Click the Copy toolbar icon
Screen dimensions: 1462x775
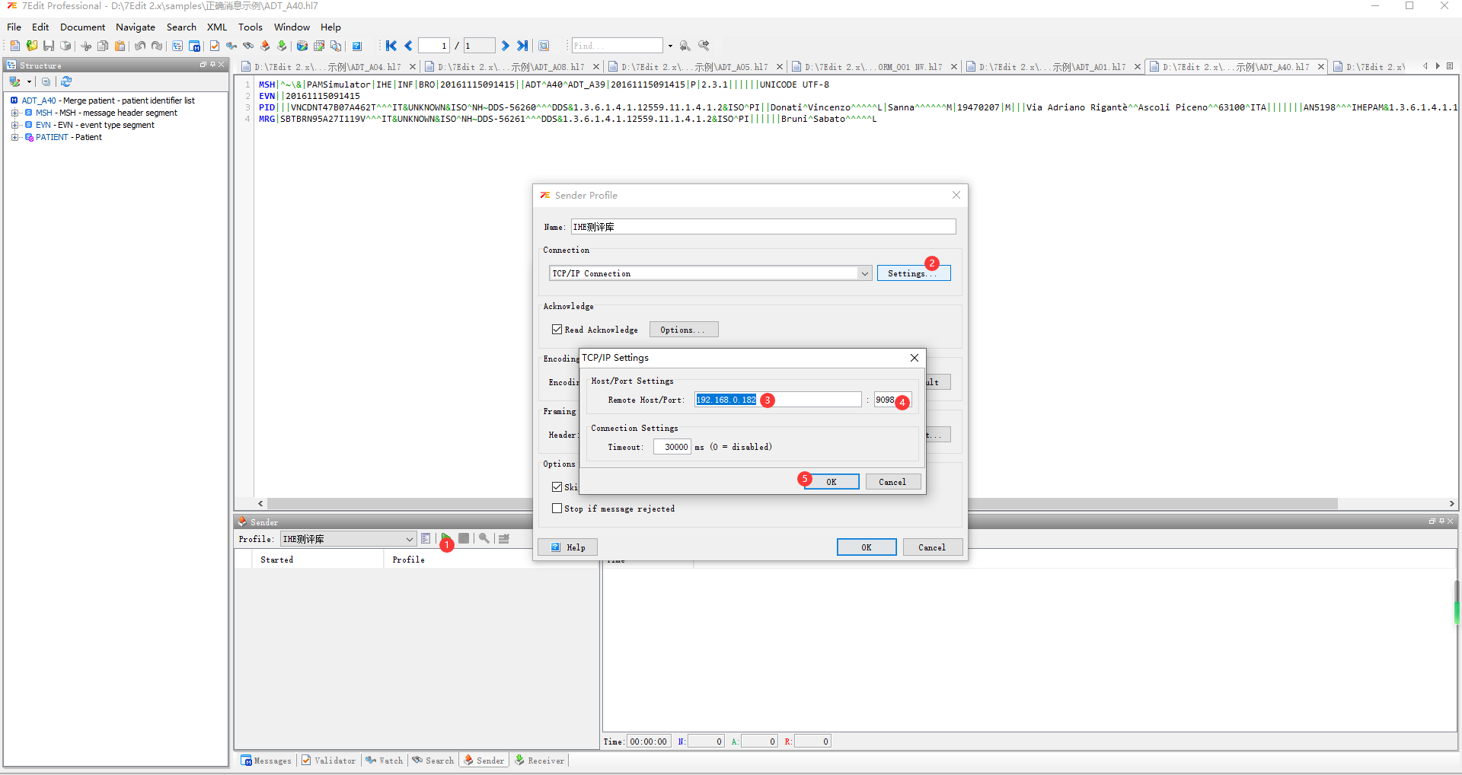coord(103,46)
